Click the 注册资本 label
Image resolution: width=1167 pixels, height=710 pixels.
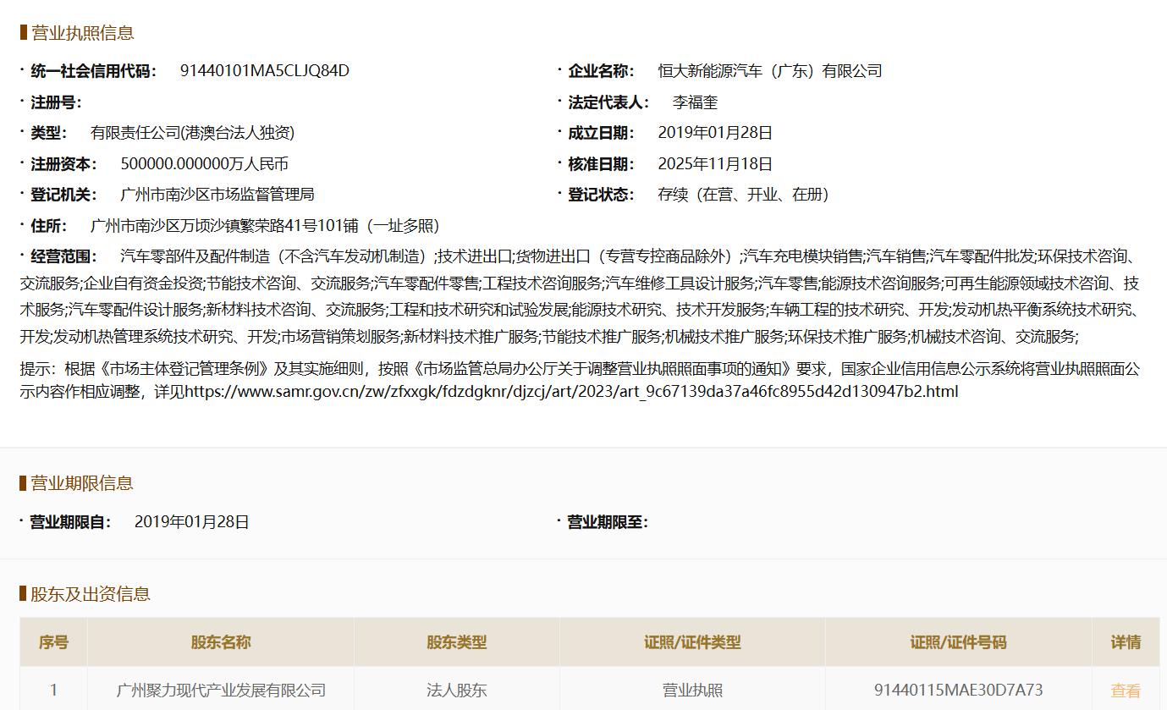click(64, 164)
